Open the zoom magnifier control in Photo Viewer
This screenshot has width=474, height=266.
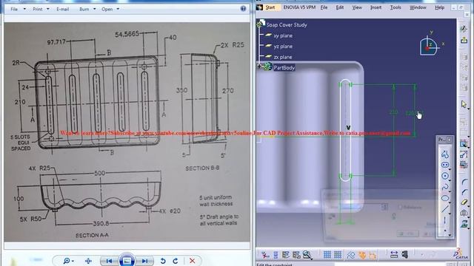(67, 261)
